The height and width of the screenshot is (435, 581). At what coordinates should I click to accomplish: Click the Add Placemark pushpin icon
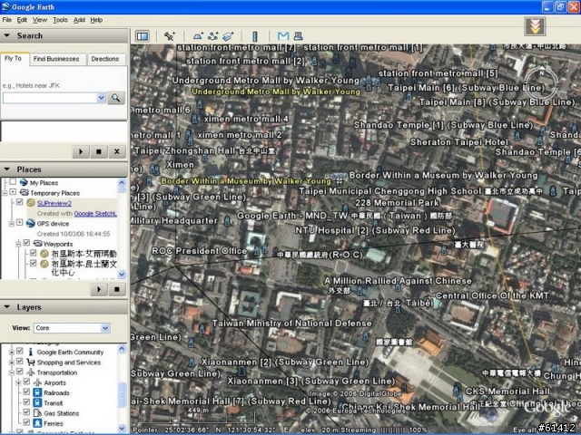point(169,36)
